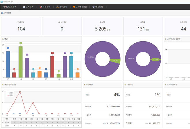The image size is (190, 129).
Task: Click the 교회학교수입현황 panel header icon
Action: tap(165, 39)
